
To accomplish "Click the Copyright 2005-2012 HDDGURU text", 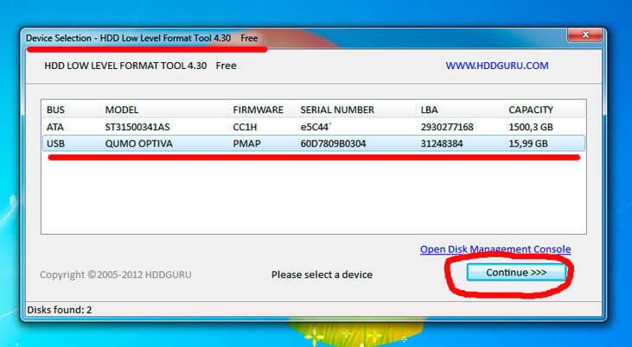I will pos(116,274).
